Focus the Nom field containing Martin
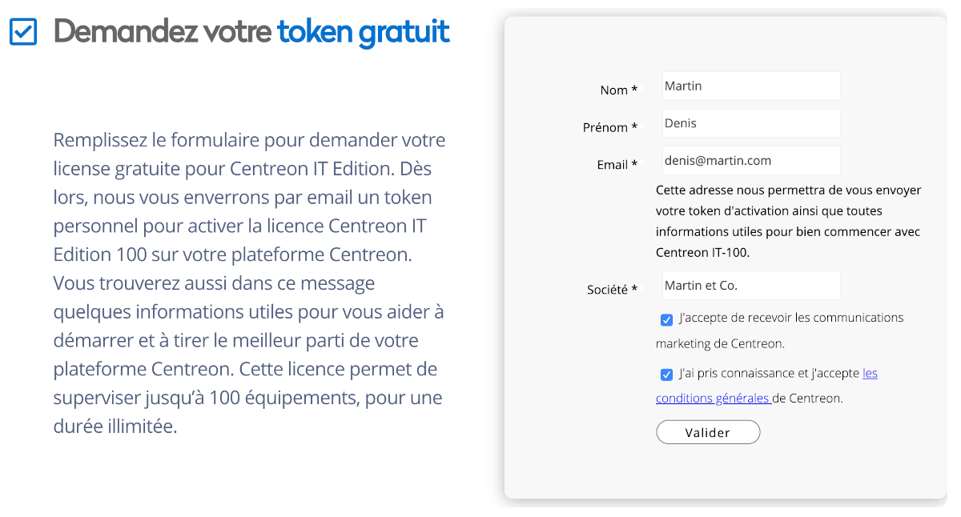 click(751, 86)
